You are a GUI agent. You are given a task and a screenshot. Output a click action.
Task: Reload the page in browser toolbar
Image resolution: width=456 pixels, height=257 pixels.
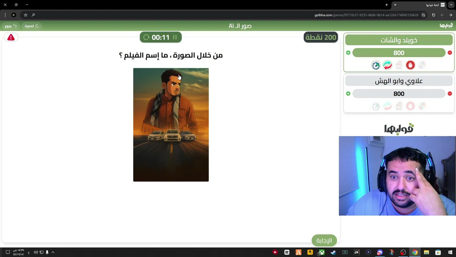click(434, 15)
